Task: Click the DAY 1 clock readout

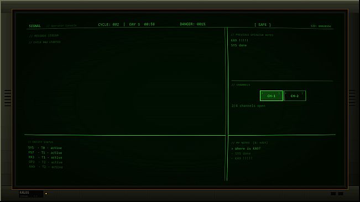Action: click(142, 24)
